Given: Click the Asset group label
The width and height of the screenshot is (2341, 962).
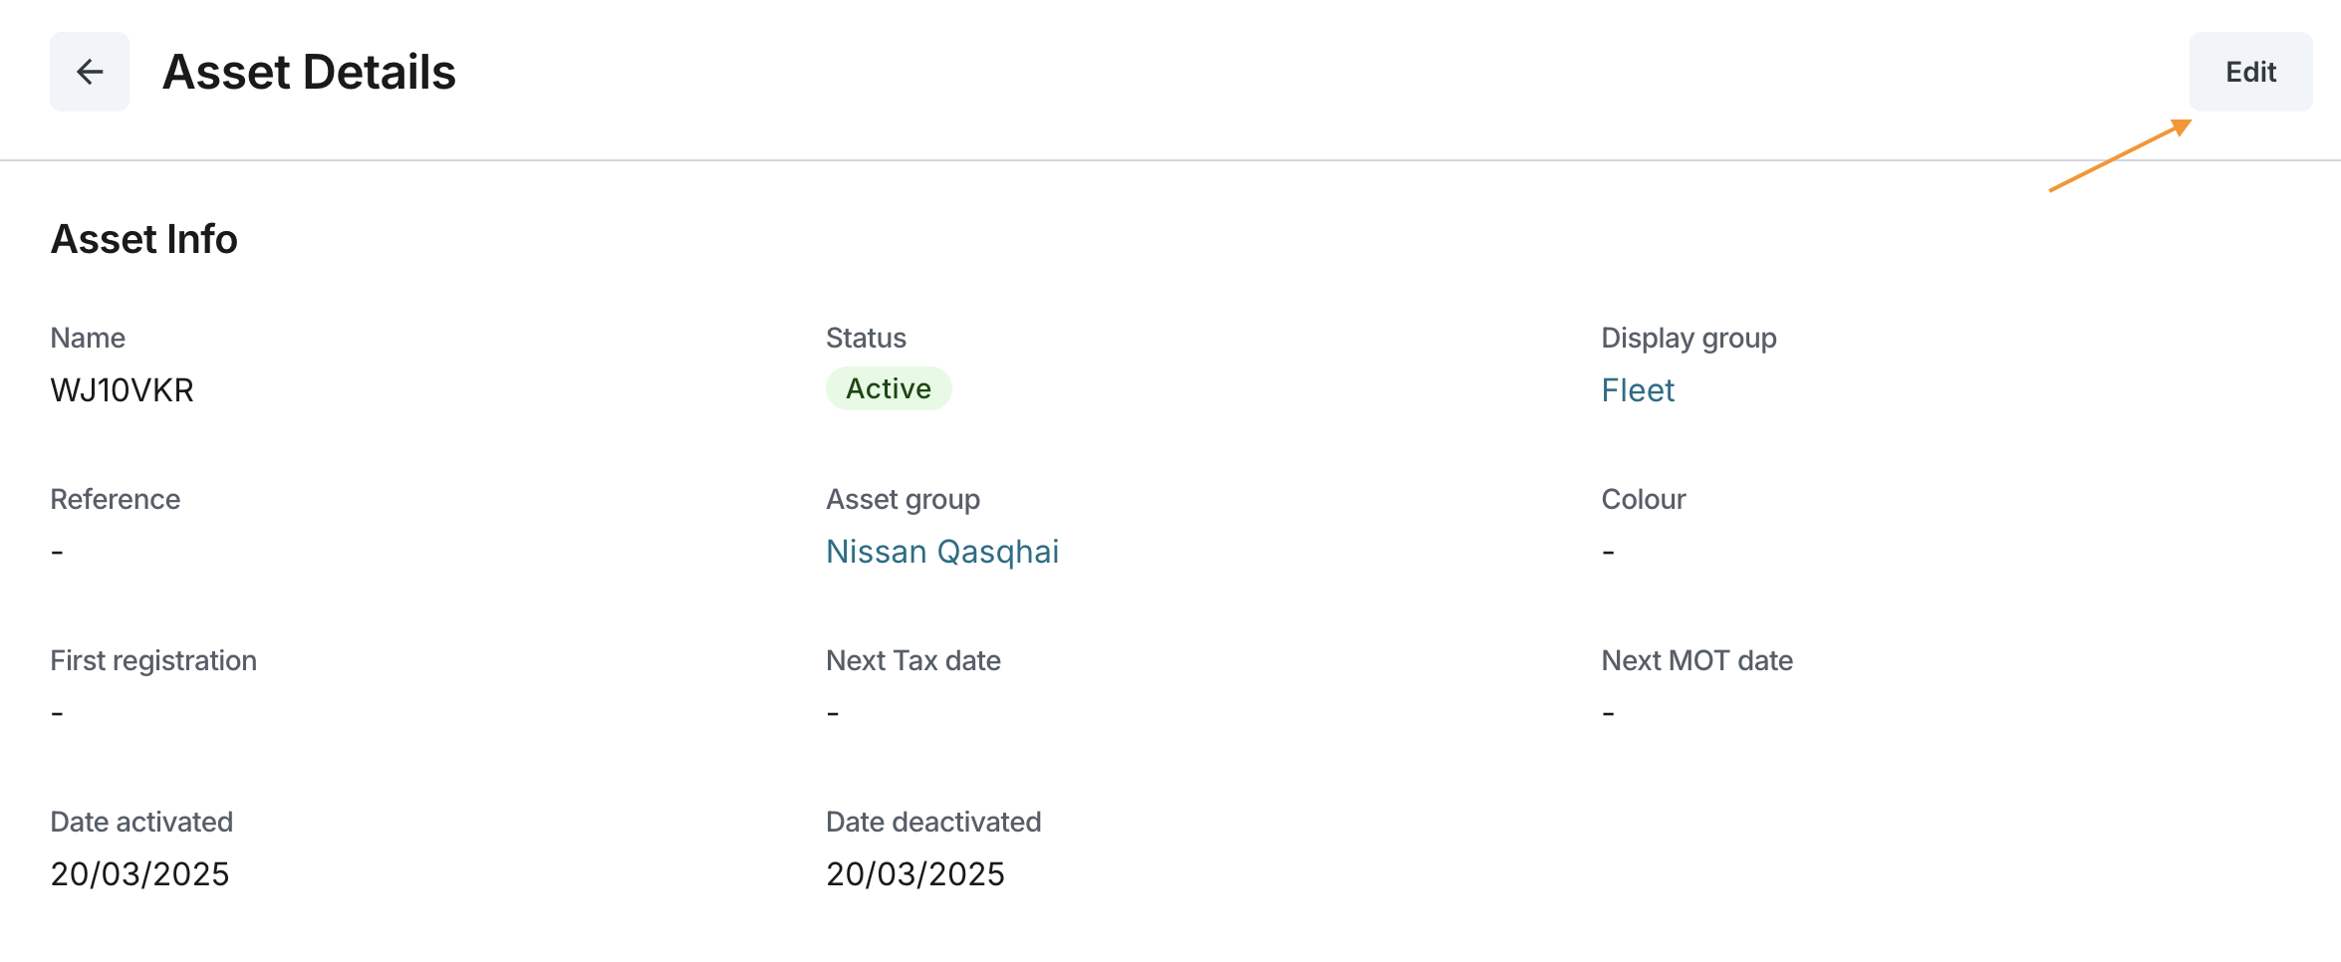Looking at the screenshot, I should click(903, 500).
